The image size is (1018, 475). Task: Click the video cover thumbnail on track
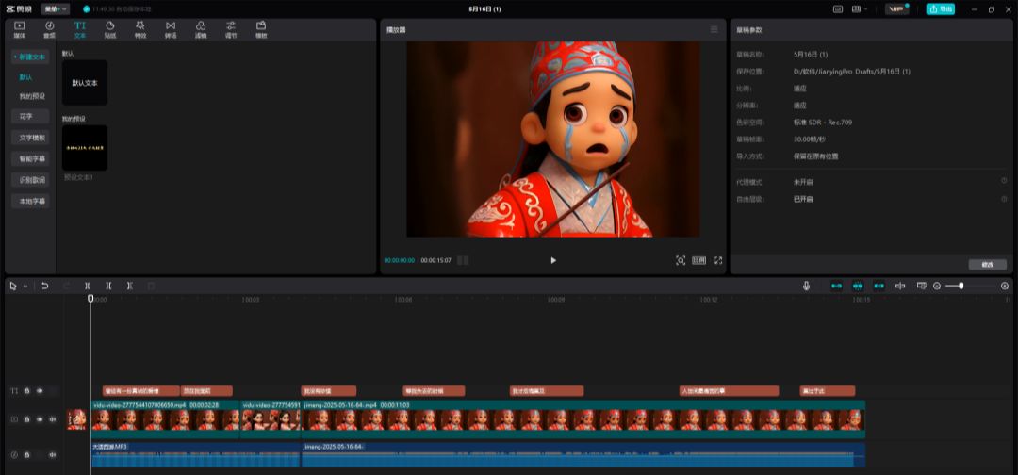[76, 419]
